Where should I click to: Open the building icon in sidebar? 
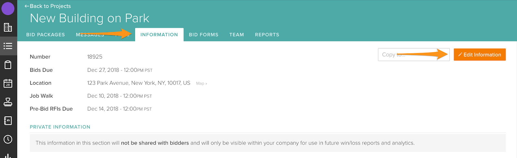point(8,27)
